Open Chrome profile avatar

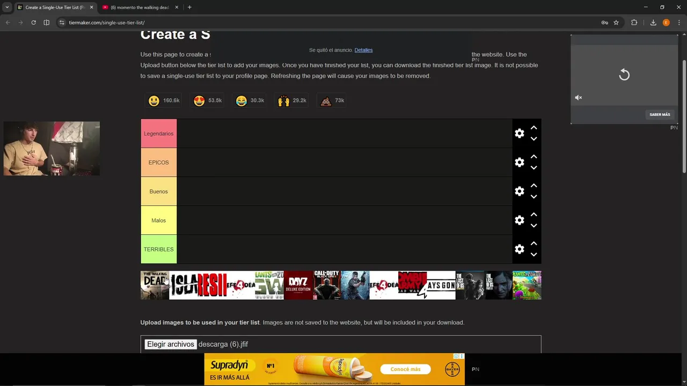(666, 23)
